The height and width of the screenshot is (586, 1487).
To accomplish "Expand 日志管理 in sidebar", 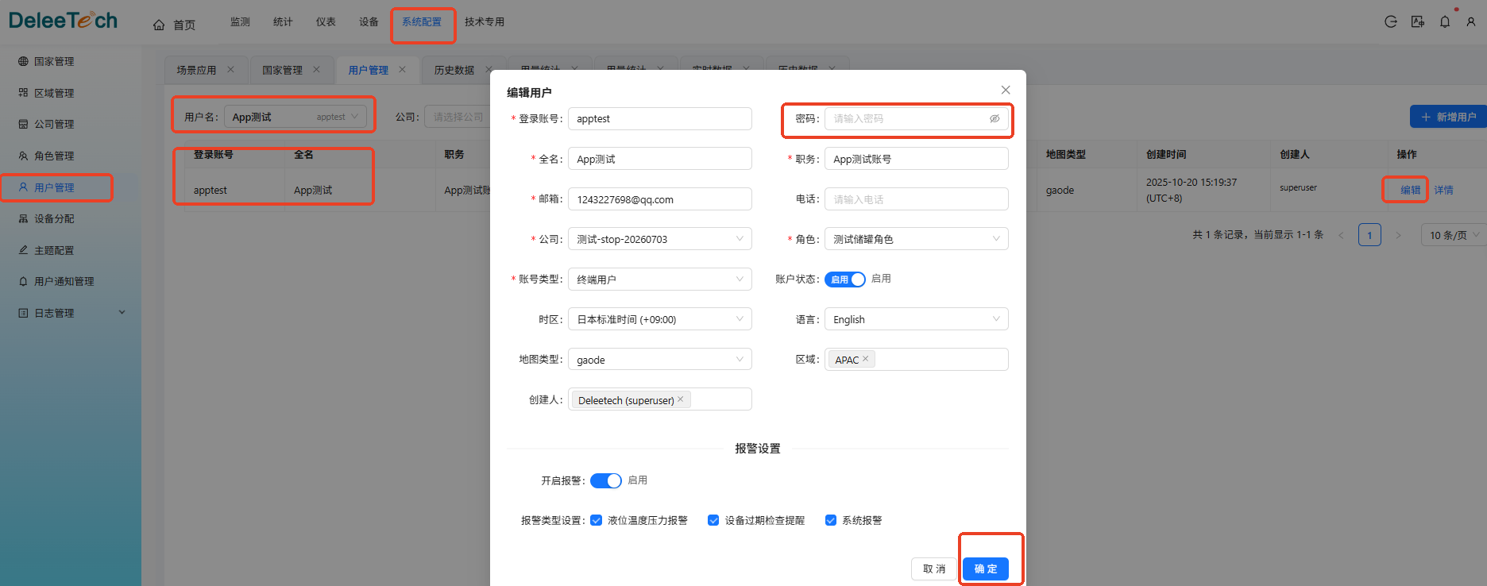I will 71,313.
